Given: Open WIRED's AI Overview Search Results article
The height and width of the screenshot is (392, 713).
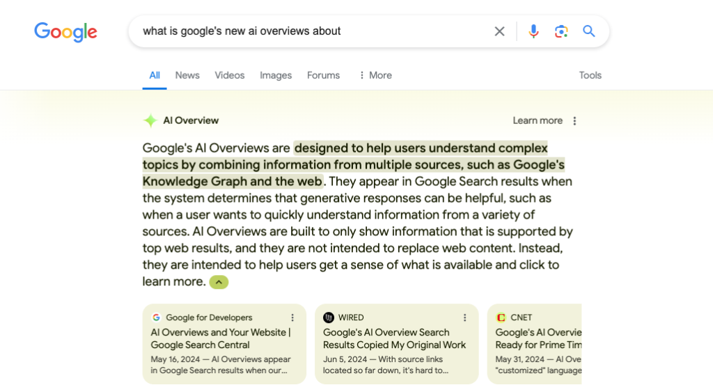Looking at the screenshot, I should [x=394, y=338].
